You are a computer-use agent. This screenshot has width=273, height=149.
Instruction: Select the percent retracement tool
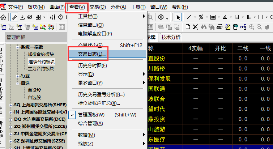pyautogui.click(x=201, y=17)
